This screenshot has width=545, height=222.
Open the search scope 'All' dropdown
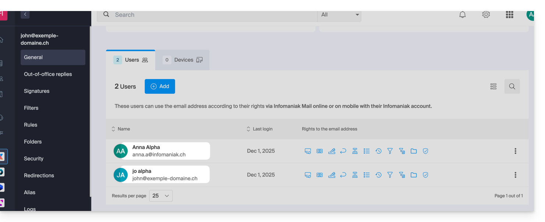pyautogui.click(x=339, y=15)
